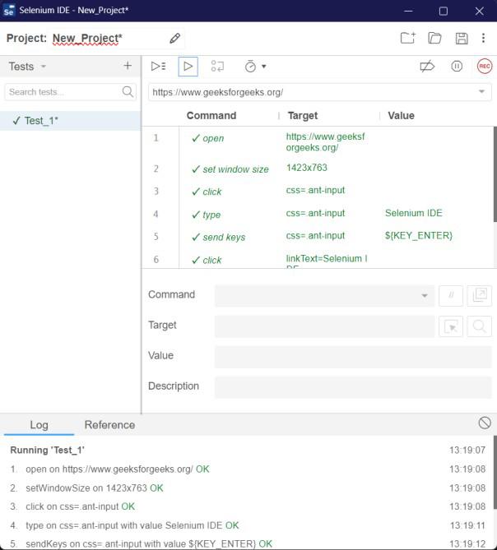Click the Command column header
Image resolution: width=497 pixels, height=550 pixels.
click(211, 115)
